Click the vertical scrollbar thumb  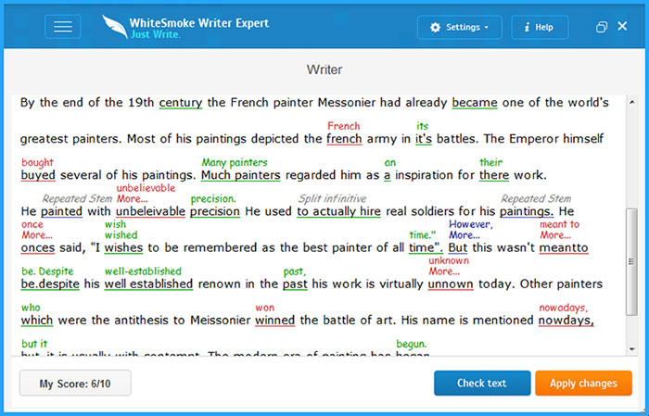(631, 262)
